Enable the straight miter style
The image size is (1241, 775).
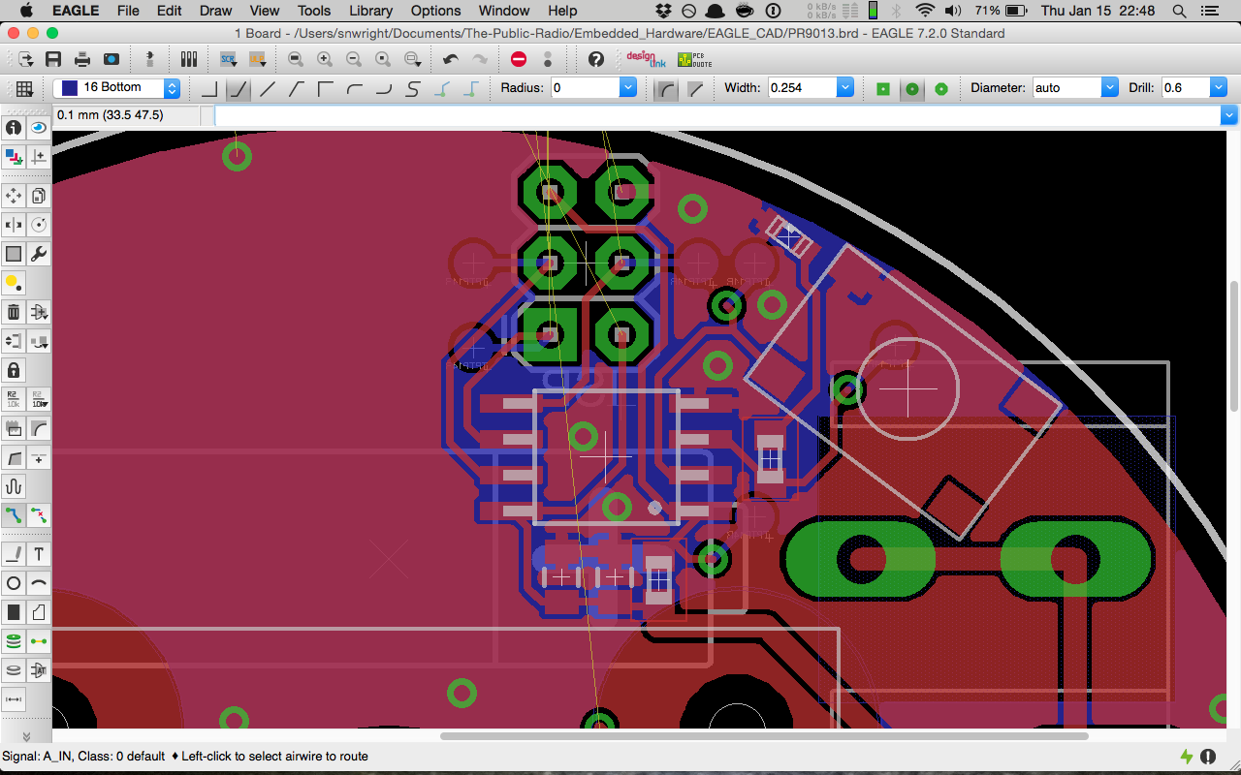click(x=695, y=88)
